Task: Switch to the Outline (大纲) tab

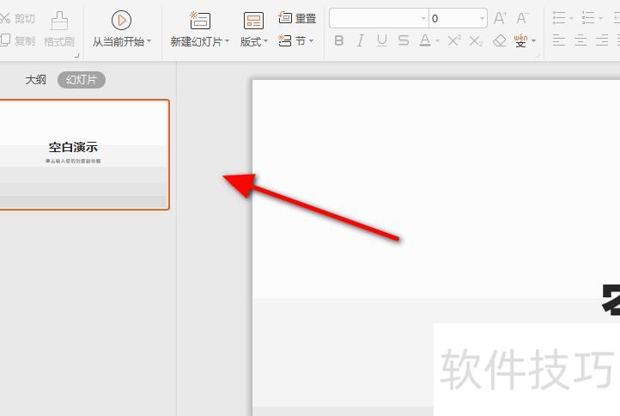Action: (35, 80)
